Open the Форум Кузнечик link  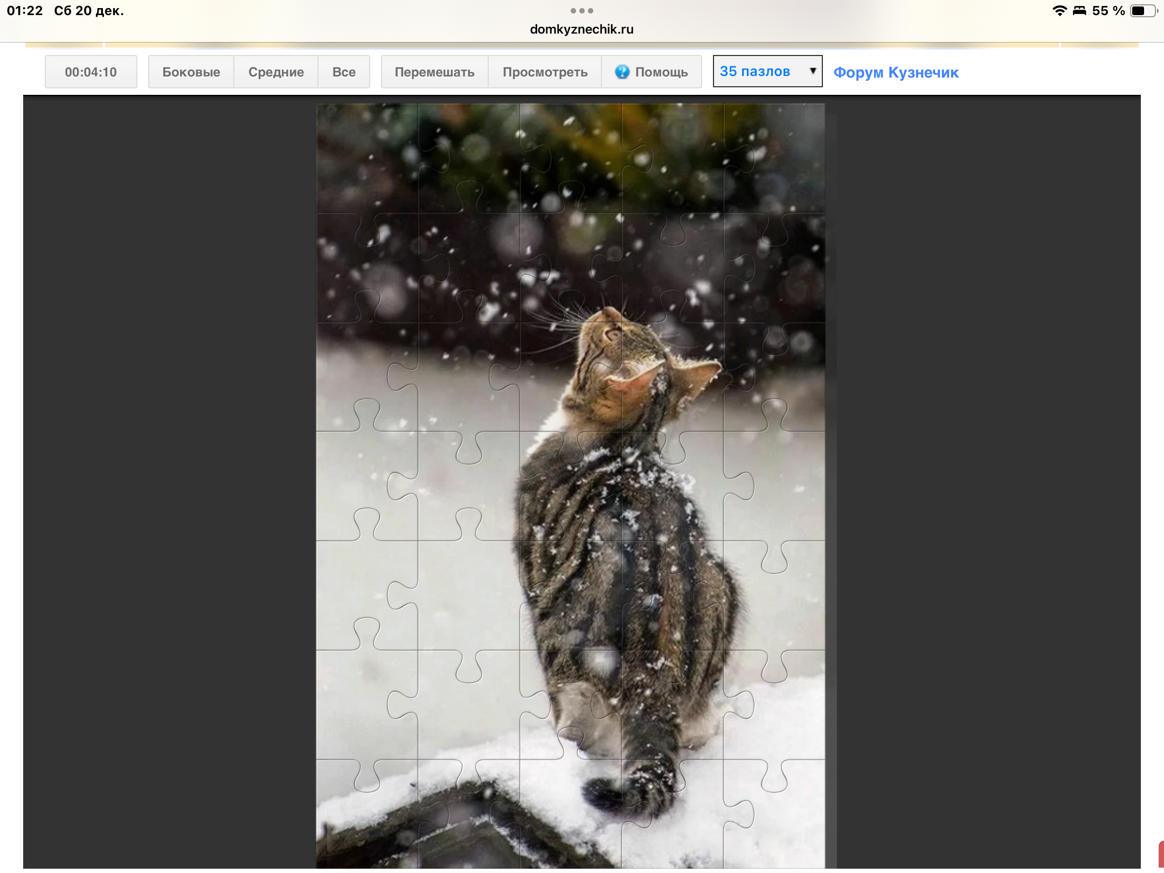pos(896,72)
